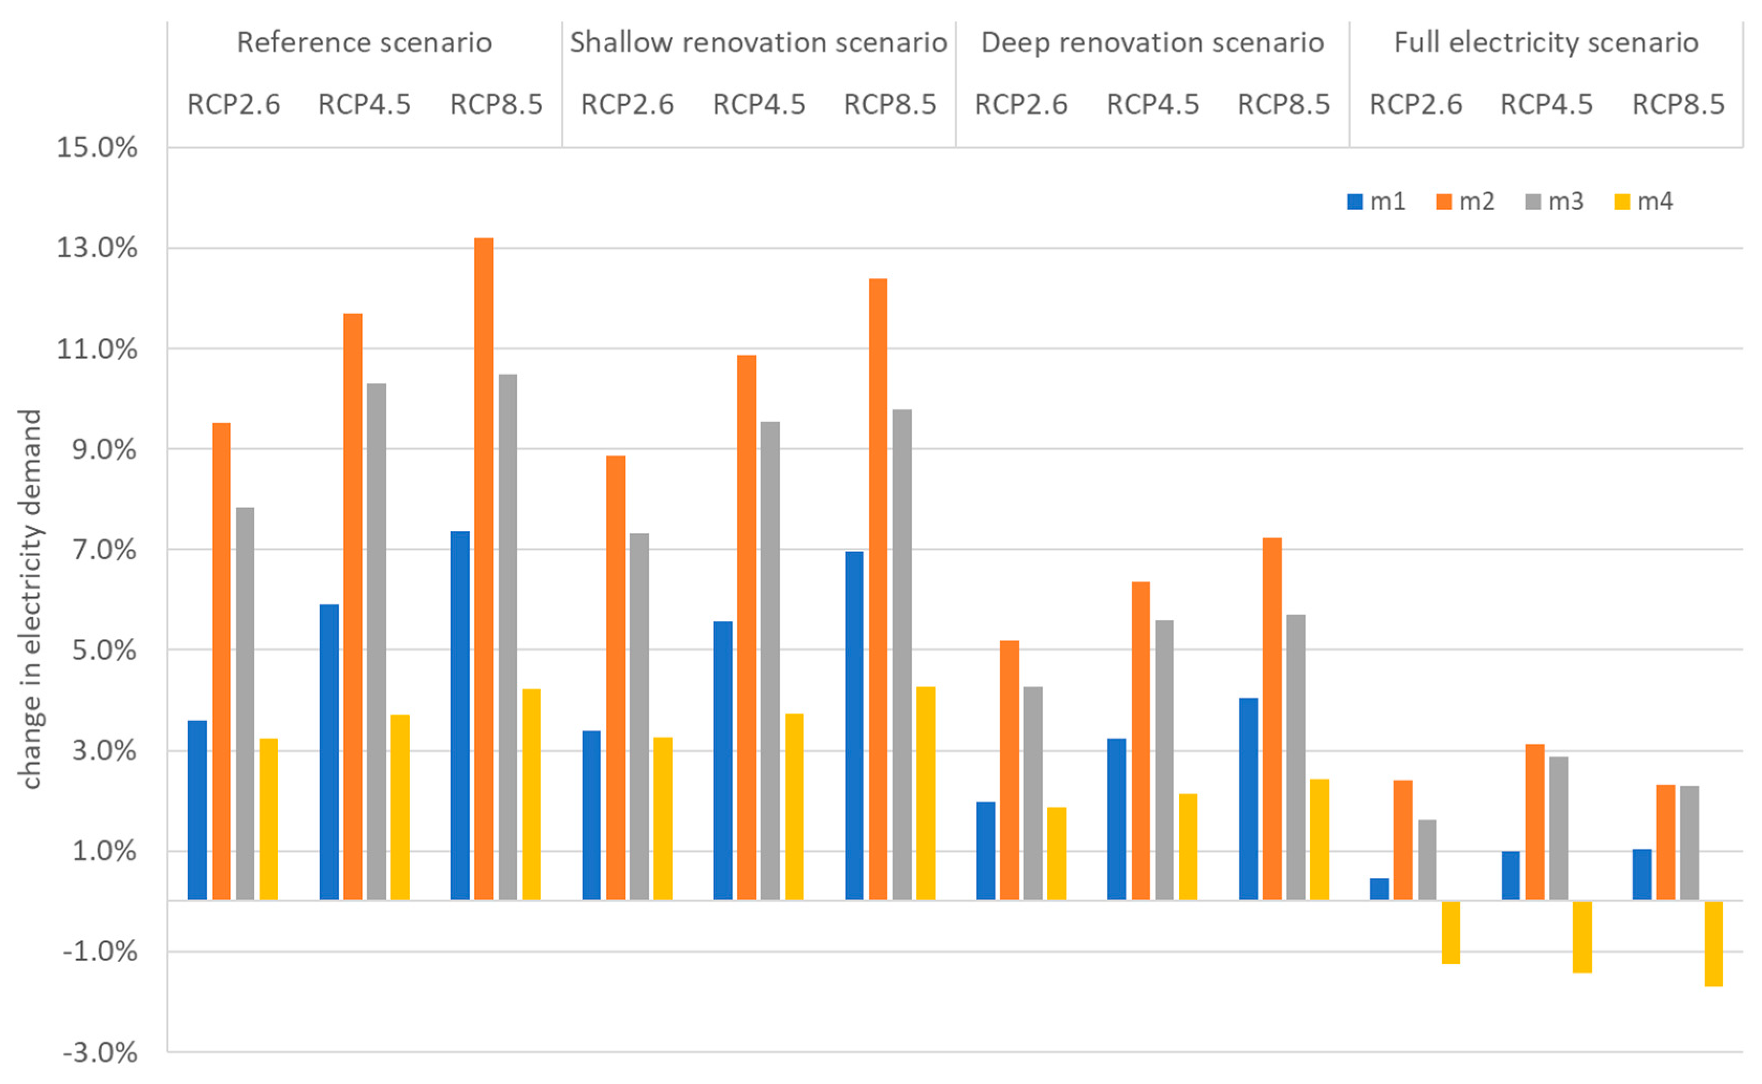Click negative yellow bar under Full electricity RCP8.5

click(x=1713, y=944)
